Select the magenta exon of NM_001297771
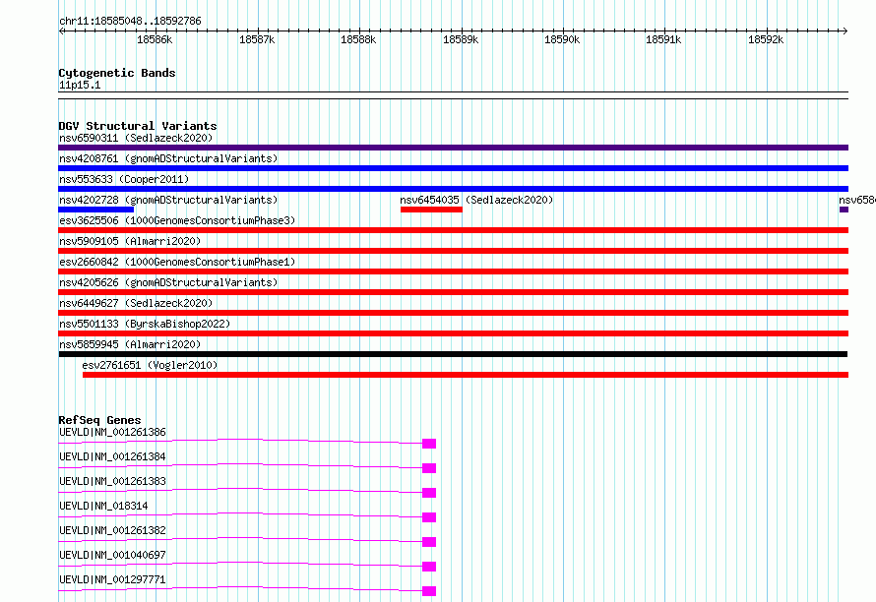This screenshot has width=876, height=602. [x=429, y=591]
